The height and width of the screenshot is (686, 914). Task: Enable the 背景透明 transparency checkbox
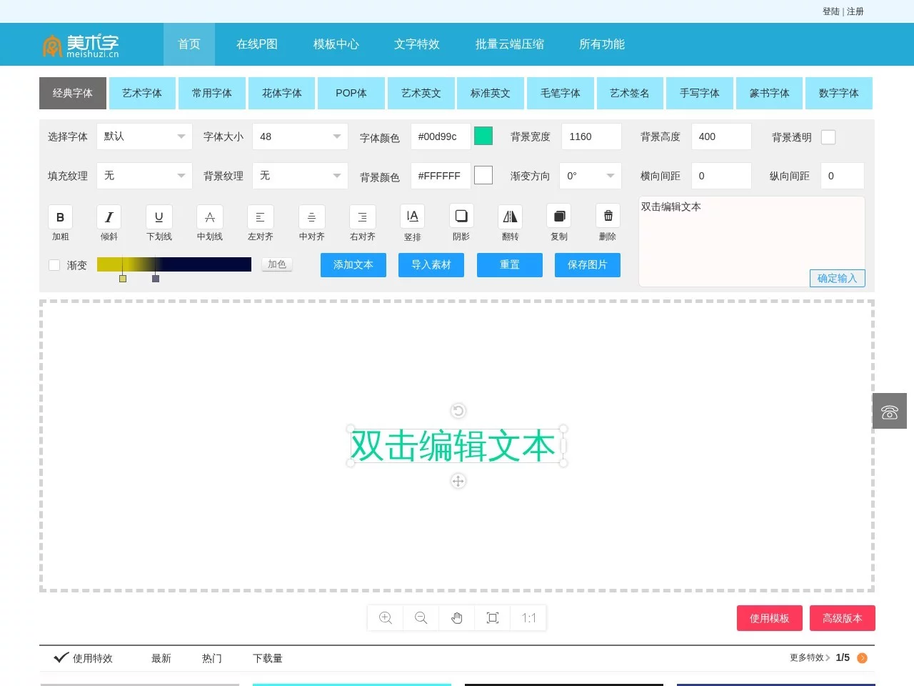pyautogui.click(x=828, y=136)
